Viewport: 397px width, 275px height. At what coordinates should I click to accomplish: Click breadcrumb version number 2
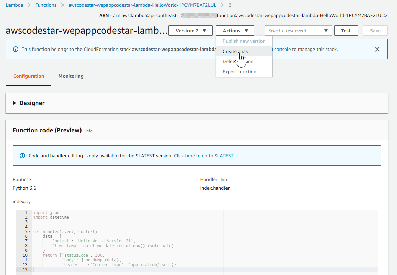230,5
